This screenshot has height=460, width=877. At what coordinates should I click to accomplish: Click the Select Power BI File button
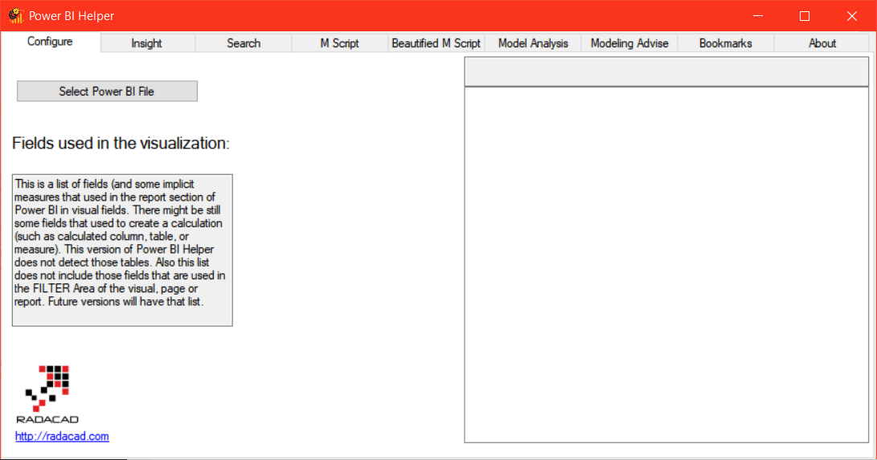click(107, 92)
